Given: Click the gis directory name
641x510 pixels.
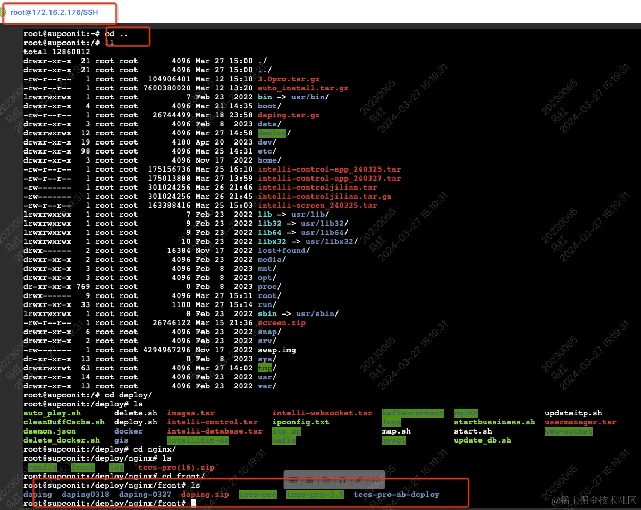Looking at the screenshot, I should pos(121,440).
